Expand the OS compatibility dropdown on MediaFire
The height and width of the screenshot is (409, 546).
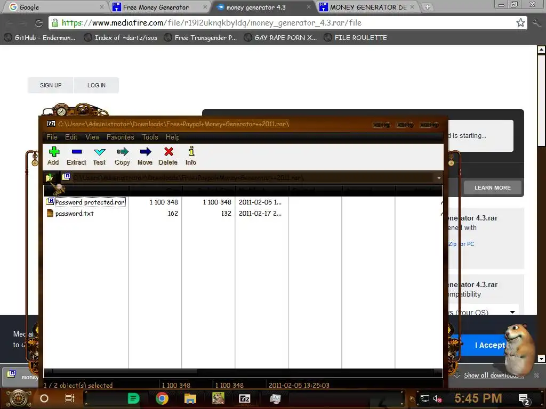tap(512, 312)
